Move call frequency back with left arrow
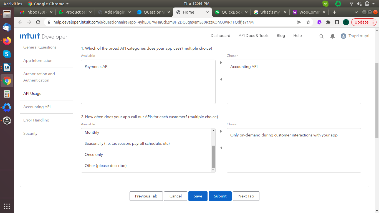379x213 pixels. pyautogui.click(x=221, y=148)
